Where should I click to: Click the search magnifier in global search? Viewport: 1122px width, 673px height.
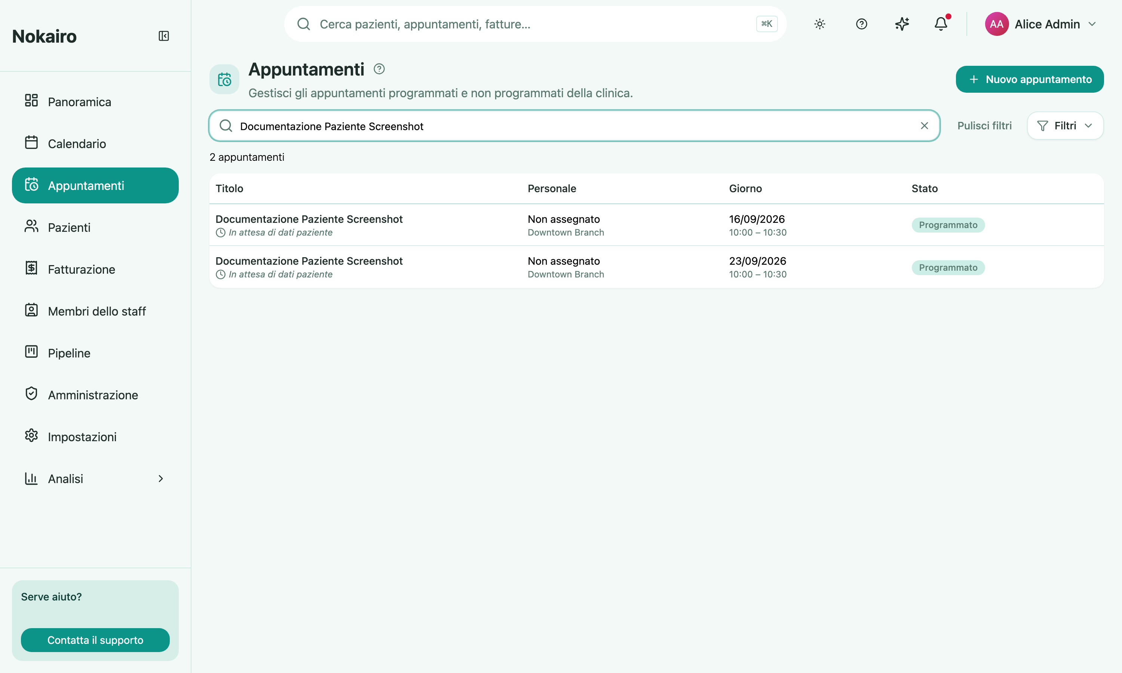[x=303, y=24]
